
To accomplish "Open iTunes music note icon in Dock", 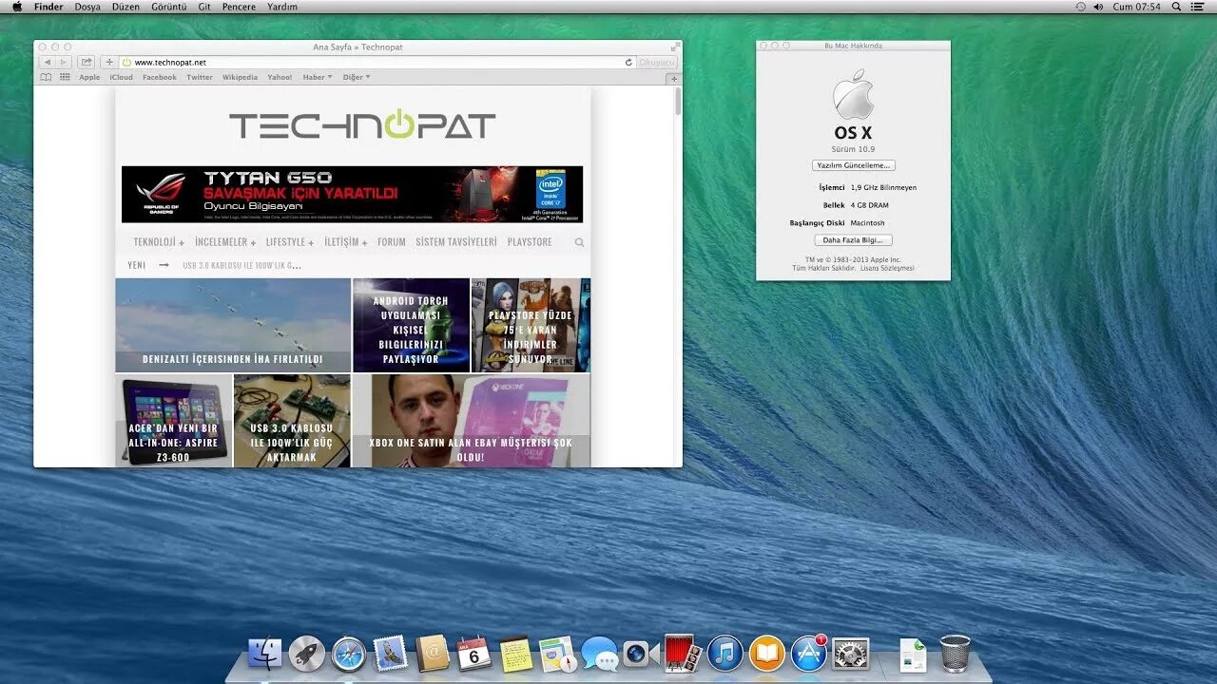I will point(724,654).
